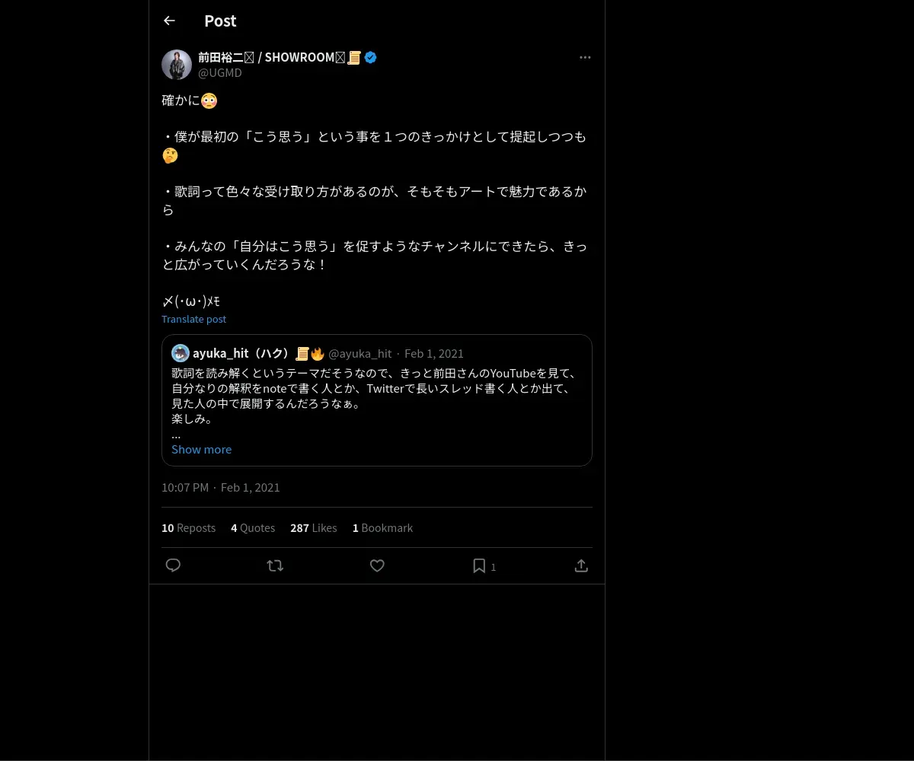Viewport: 914px width, 761px height.
Task: Click the reply speech bubble icon
Action: point(173,565)
